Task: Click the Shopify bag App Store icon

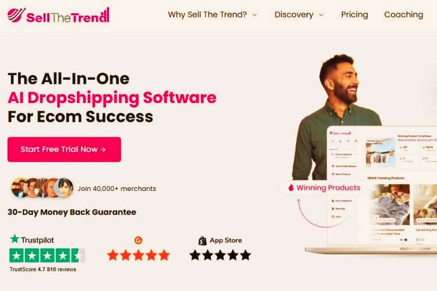Action: pos(202,240)
